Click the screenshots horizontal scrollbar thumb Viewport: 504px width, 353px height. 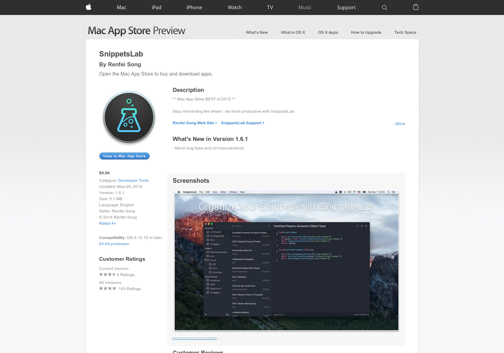pos(194,339)
